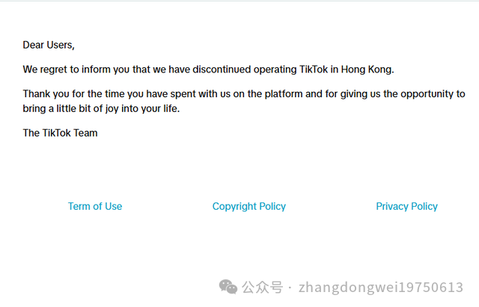Viewport: 479px width, 307px height.
Task: Click "Thank you" at the paragraph start
Action: 46,94
